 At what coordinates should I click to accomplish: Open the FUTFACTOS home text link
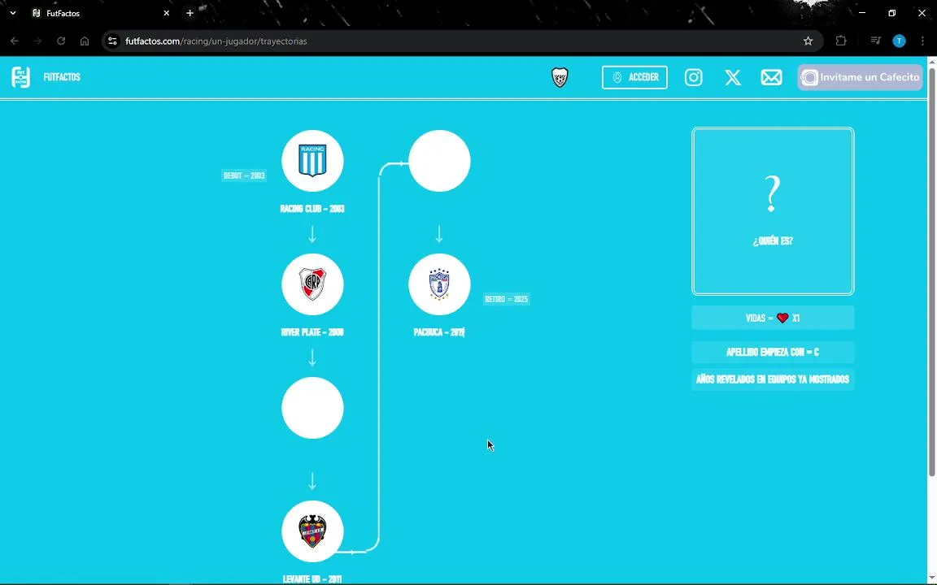62,77
